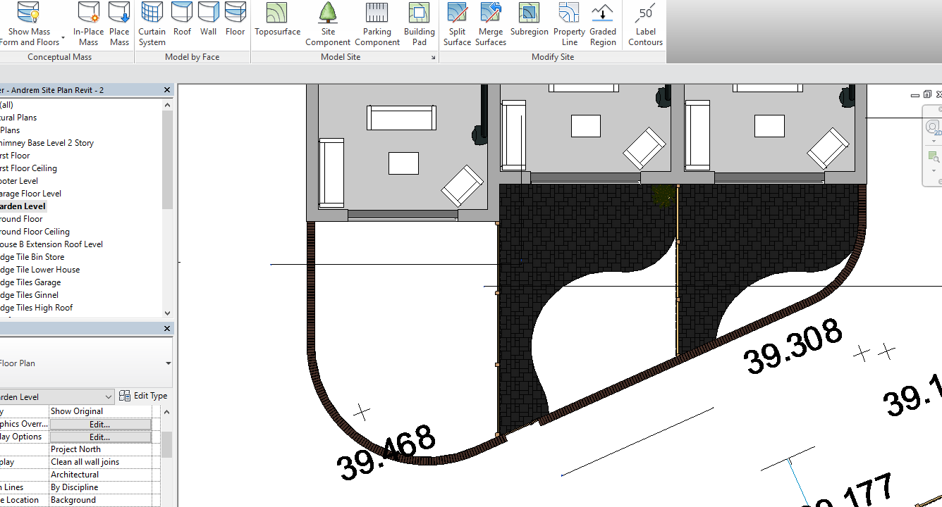Click scroll up arrow in Properties palette
Screen dimensions: 942x507
point(167,413)
